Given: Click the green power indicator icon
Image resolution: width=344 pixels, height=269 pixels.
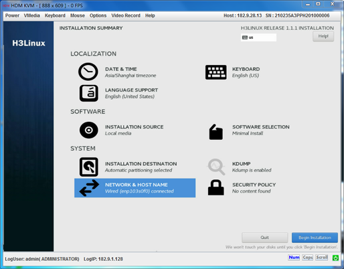Looking at the screenshot, I should (x=335, y=258).
